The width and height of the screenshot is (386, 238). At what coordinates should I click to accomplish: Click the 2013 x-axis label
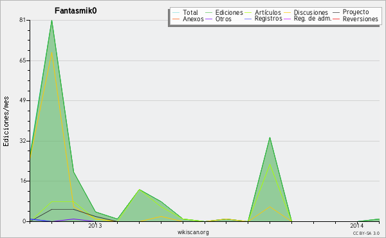[x=95, y=226]
